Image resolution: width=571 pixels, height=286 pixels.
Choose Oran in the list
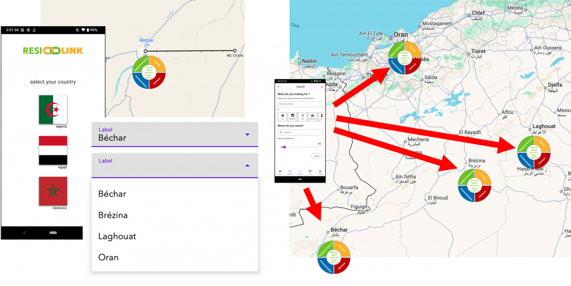(x=108, y=258)
